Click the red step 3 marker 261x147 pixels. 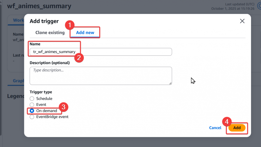(63, 107)
